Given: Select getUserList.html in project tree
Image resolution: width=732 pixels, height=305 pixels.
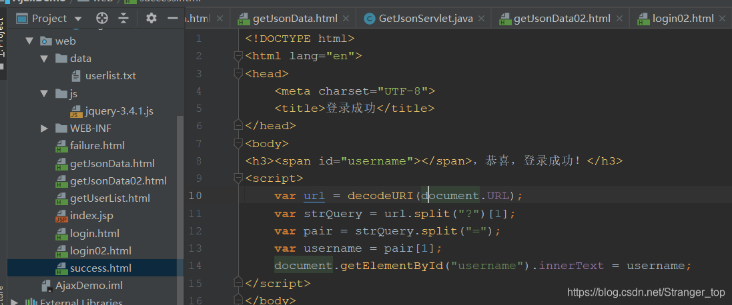Looking at the screenshot, I should point(109,198).
